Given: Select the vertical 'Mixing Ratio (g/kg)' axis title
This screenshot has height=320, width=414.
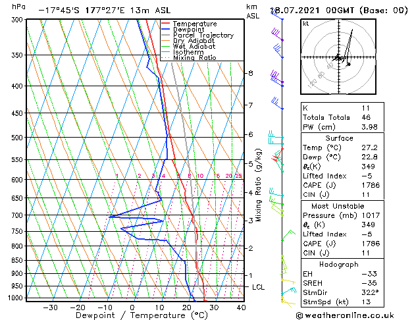Looking at the screenshot, I should [x=259, y=185].
